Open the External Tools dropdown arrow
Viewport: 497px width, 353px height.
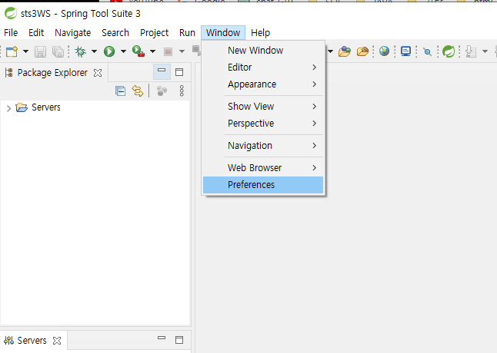tap(152, 51)
